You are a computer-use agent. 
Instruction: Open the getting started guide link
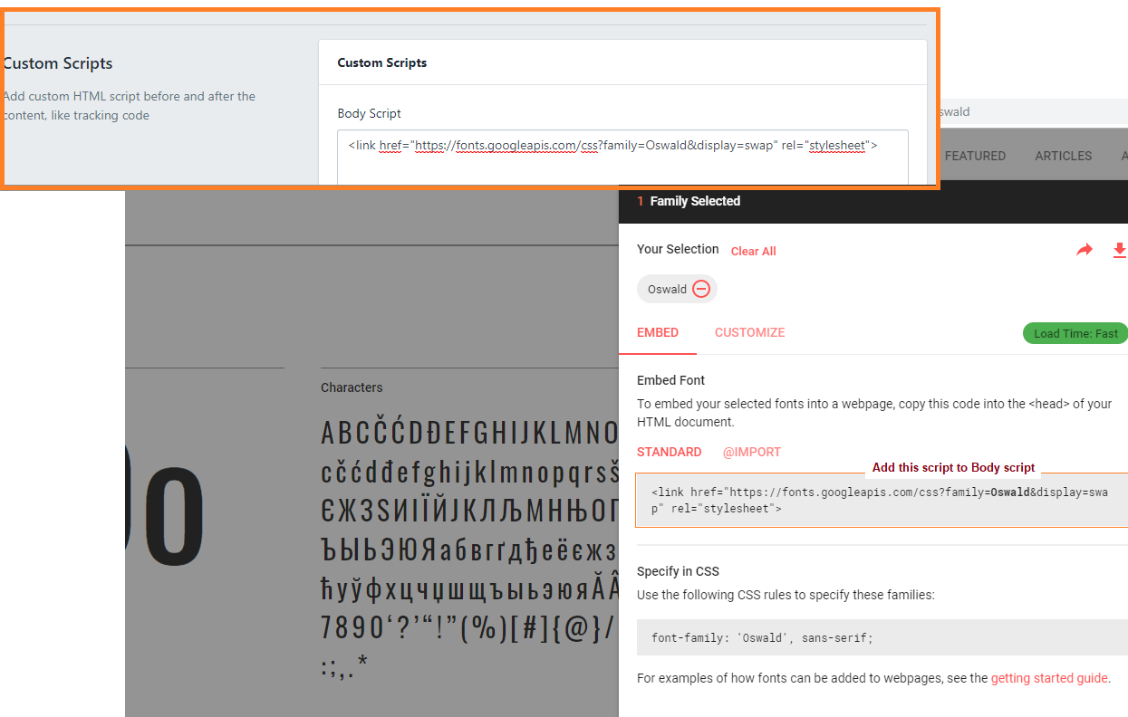pyautogui.click(x=1048, y=678)
